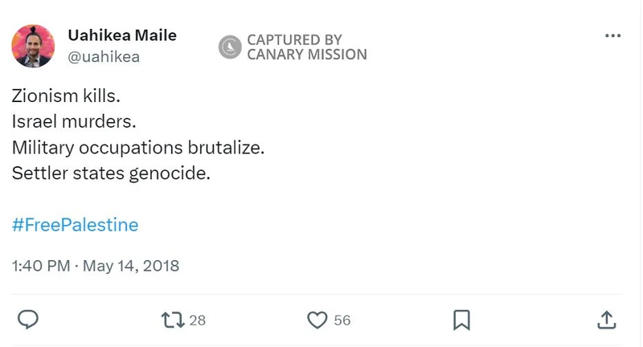643x347 pixels.
Task: Click the like count 56
Action: [342, 320]
